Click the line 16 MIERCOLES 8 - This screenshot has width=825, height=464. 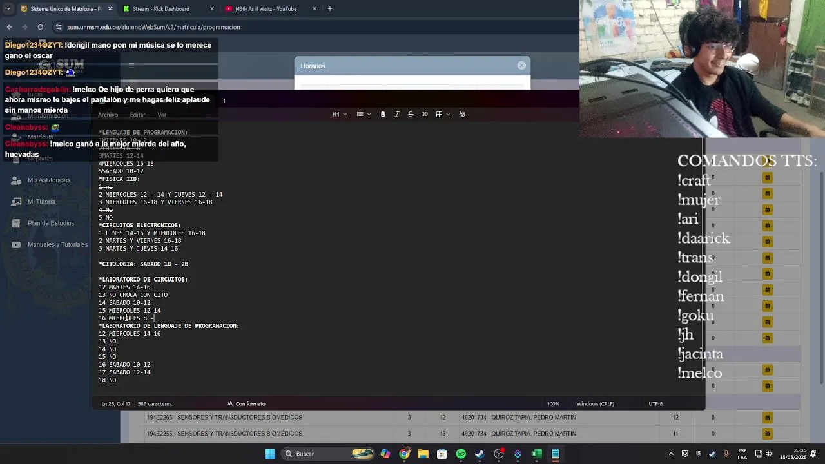click(126, 318)
